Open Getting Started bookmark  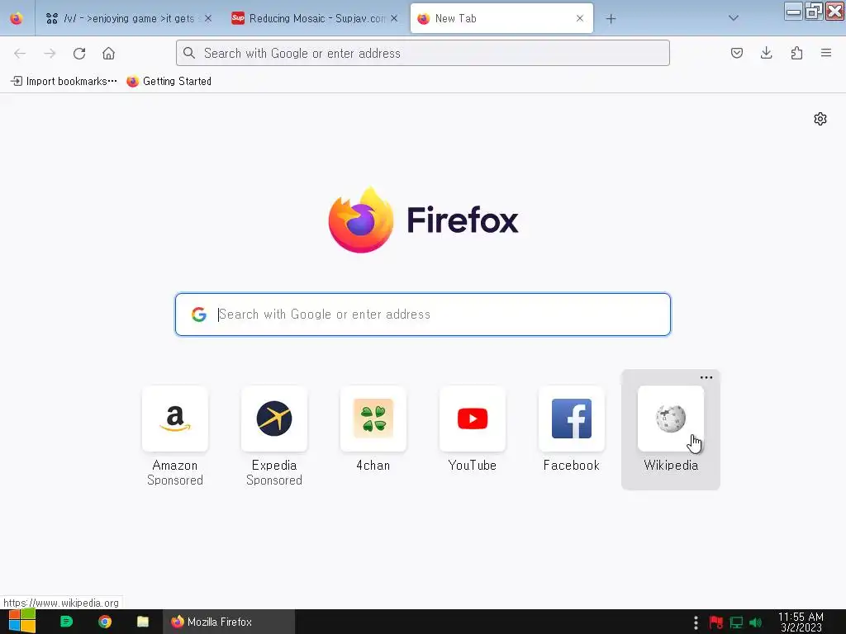(x=169, y=81)
